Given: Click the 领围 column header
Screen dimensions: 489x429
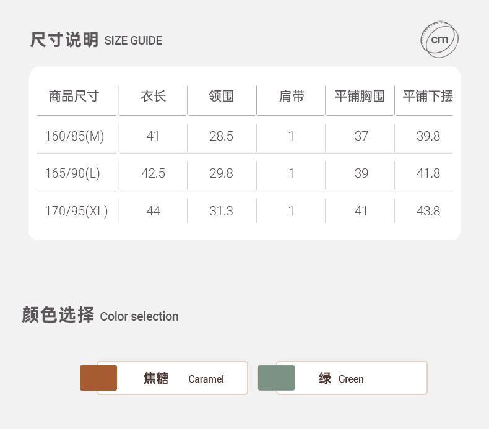Looking at the screenshot, I should point(221,97).
